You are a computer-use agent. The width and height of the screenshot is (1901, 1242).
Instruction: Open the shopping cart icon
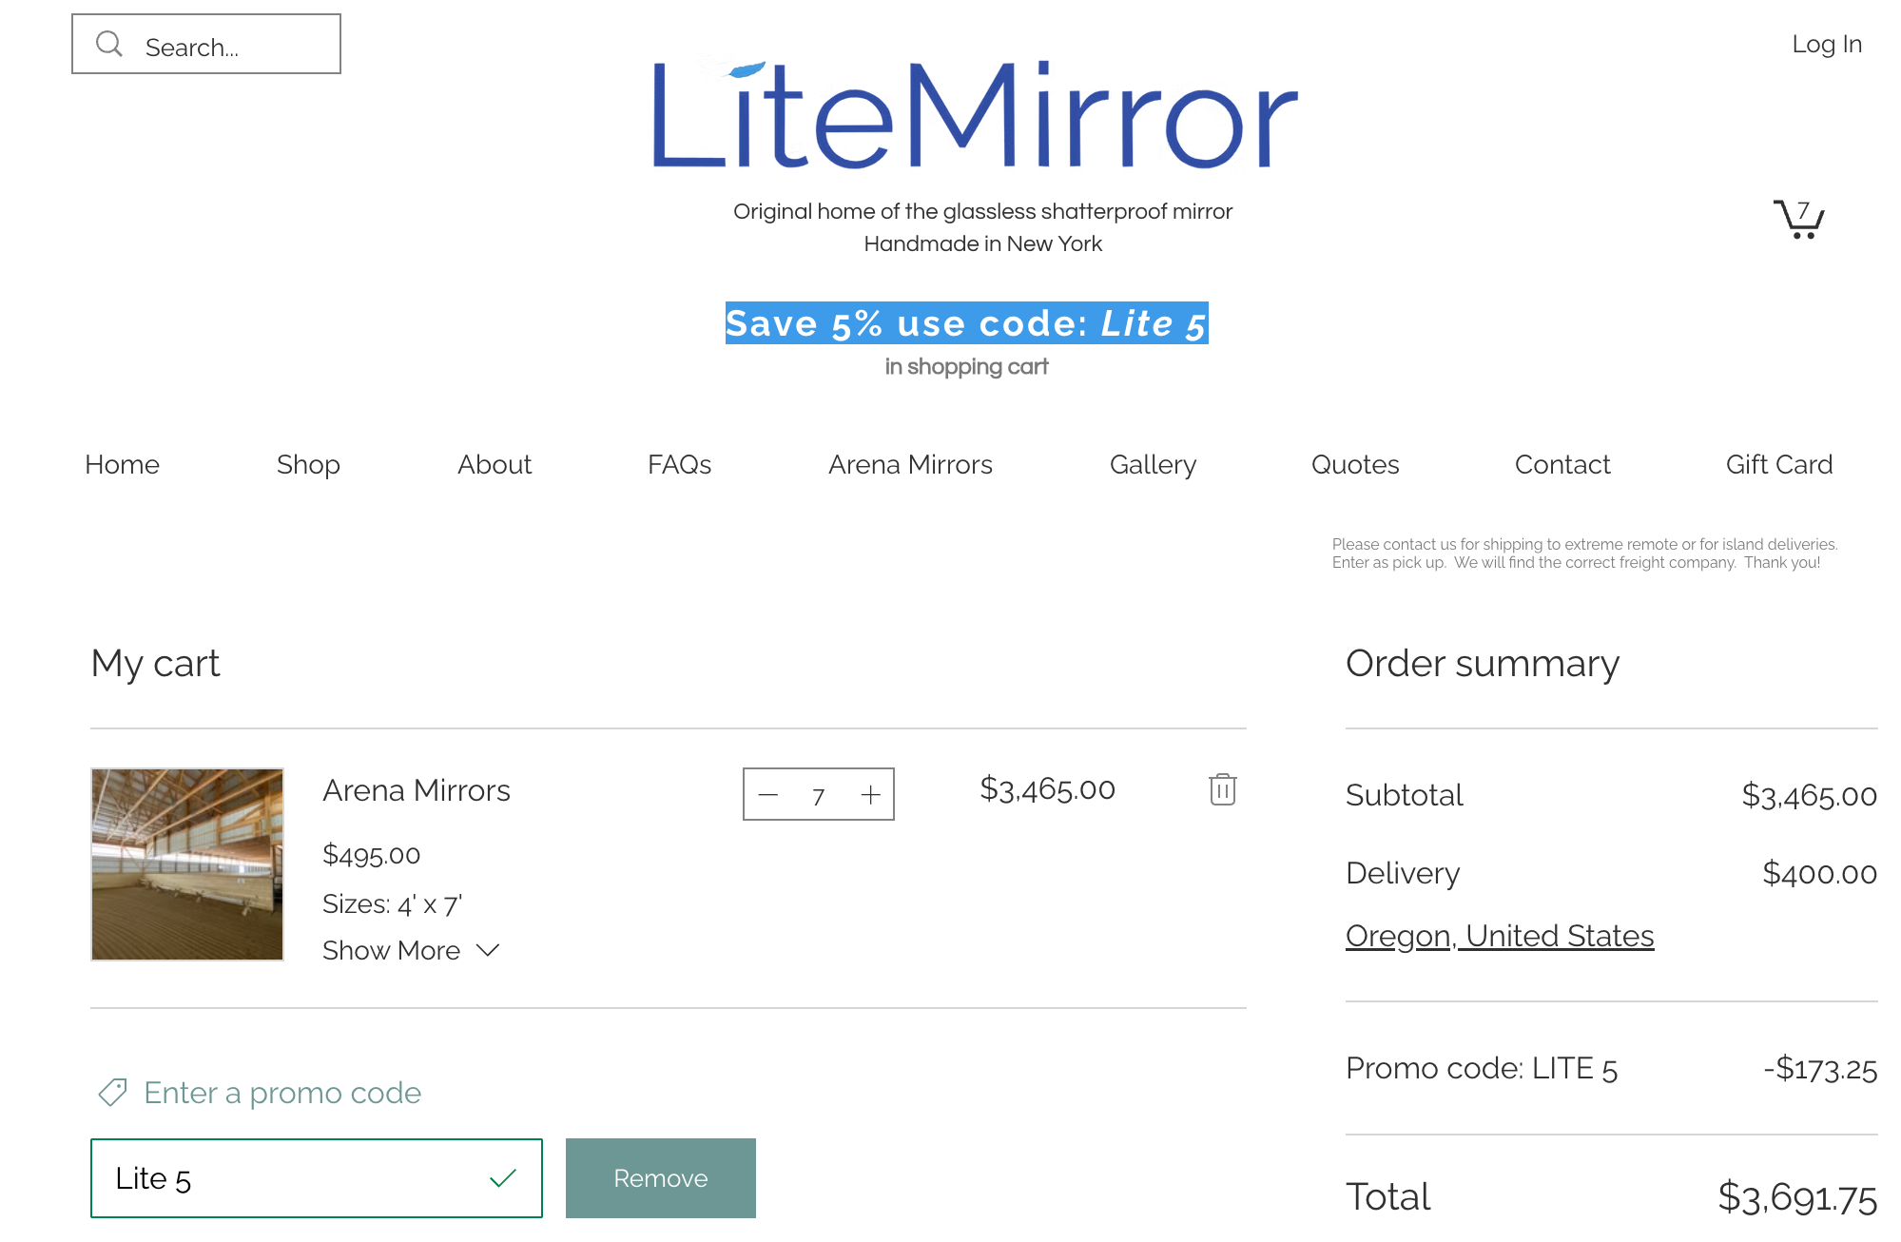click(x=1798, y=220)
